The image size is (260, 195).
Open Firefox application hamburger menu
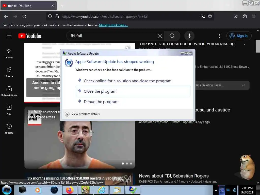click(x=254, y=16)
